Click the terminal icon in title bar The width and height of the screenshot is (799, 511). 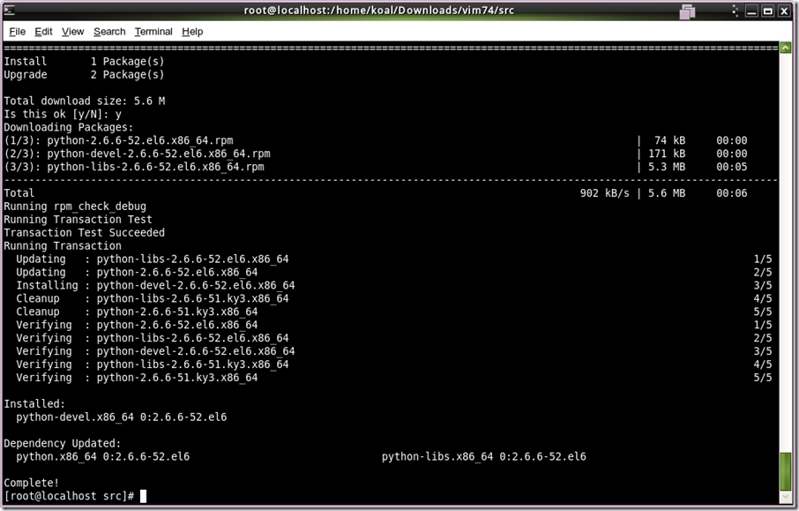(9, 11)
